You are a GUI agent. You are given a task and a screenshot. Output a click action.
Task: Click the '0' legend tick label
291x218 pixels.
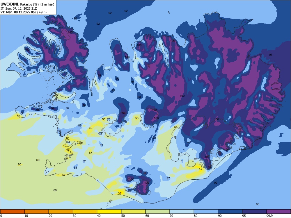pos(1,216)
